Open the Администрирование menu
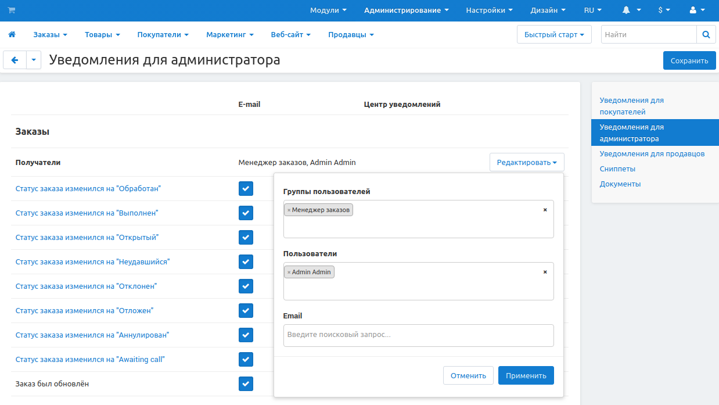719x405 pixels. [407, 10]
